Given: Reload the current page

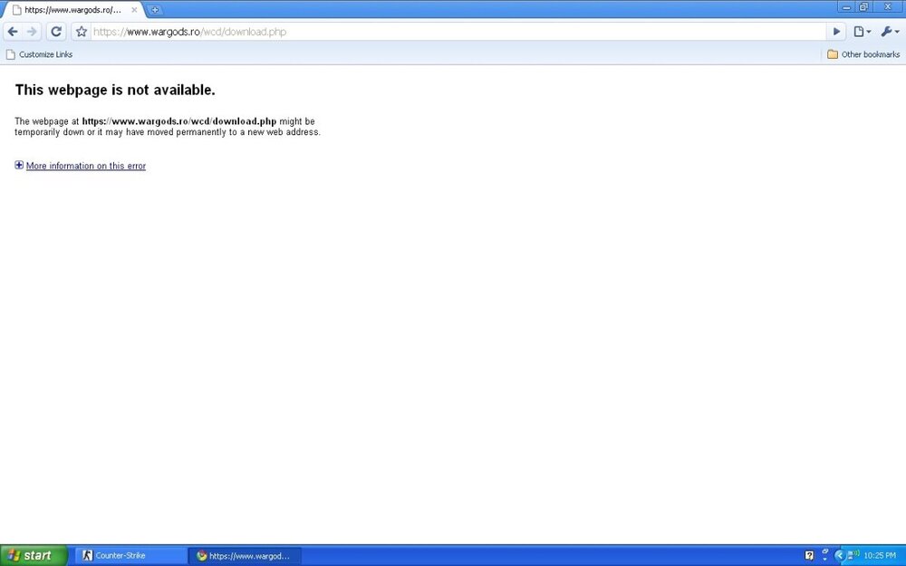Looking at the screenshot, I should click(56, 32).
